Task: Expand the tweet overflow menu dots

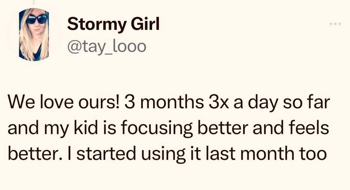Action: (335, 25)
